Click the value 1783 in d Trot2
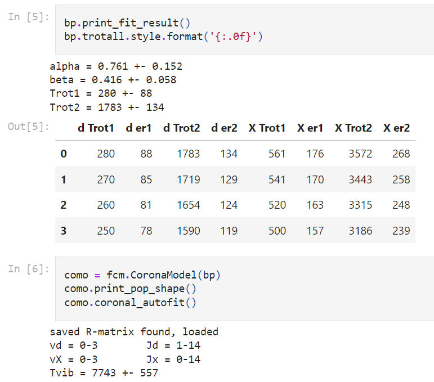The width and height of the screenshot is (434, 382). point(188,154)
